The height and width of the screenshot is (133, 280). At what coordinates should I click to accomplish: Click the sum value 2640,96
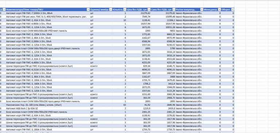(163, 105)
